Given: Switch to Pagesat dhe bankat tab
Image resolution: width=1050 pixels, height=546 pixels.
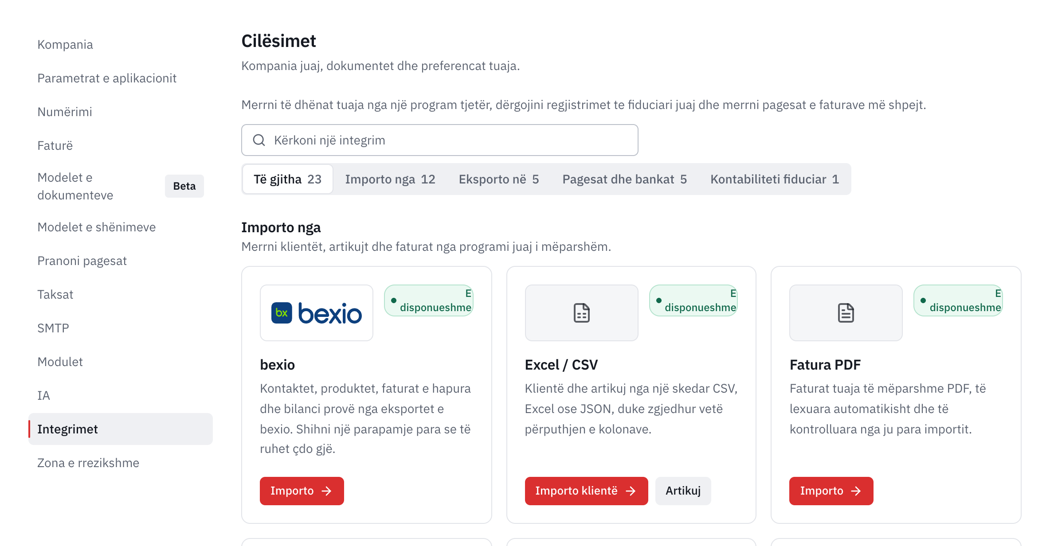Looking at the screenshot, I should [x=624, y=179].
